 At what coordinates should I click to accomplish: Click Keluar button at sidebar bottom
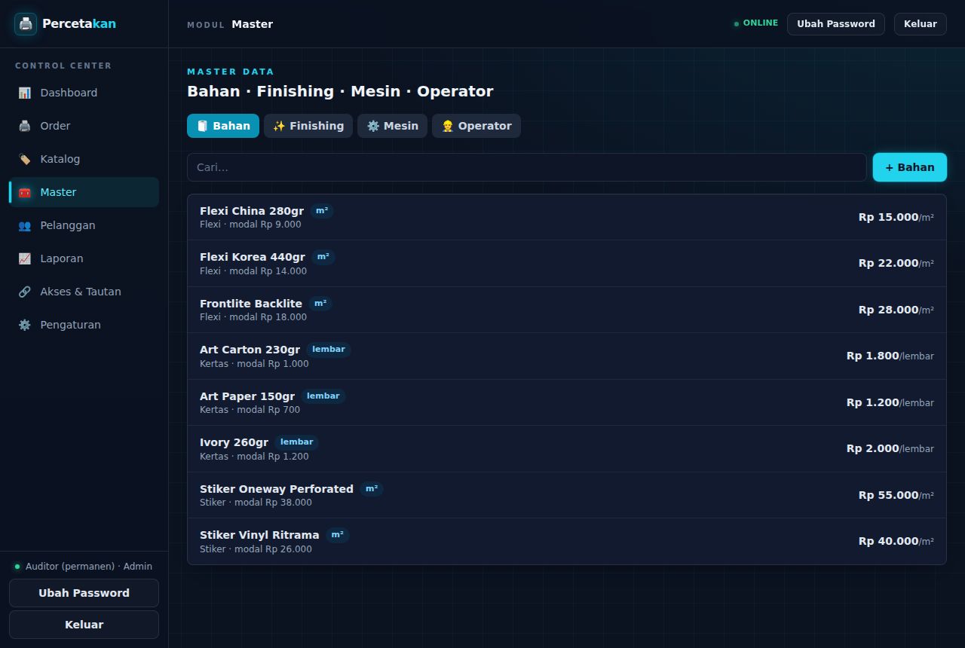click(84, 625)
